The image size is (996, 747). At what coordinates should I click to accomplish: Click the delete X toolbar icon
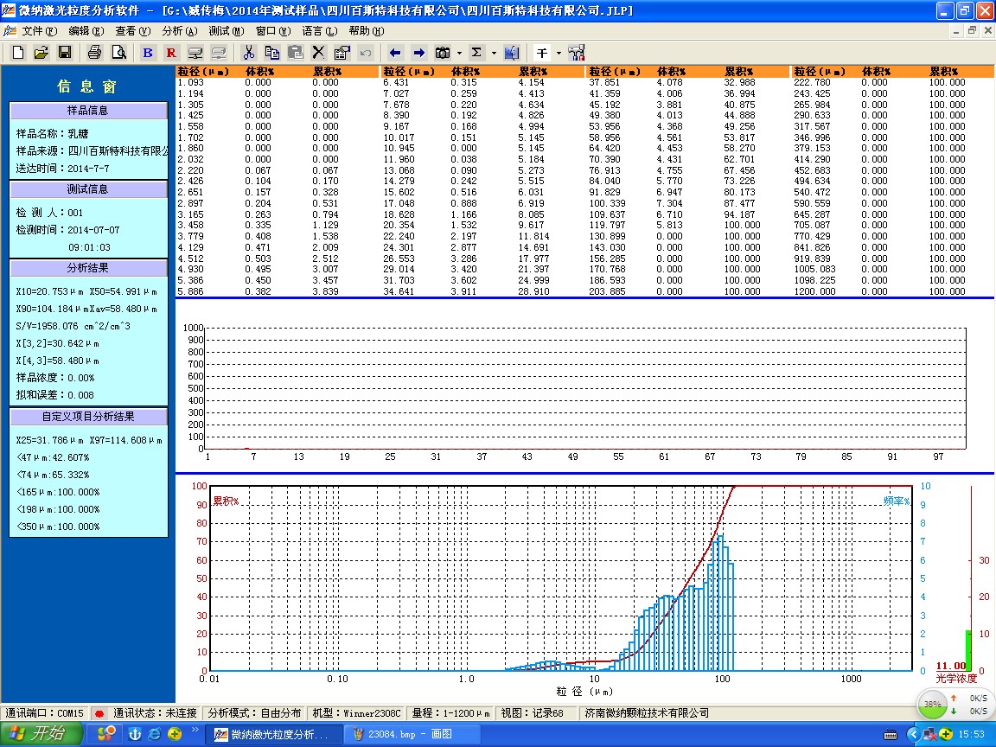coord(318,53)
